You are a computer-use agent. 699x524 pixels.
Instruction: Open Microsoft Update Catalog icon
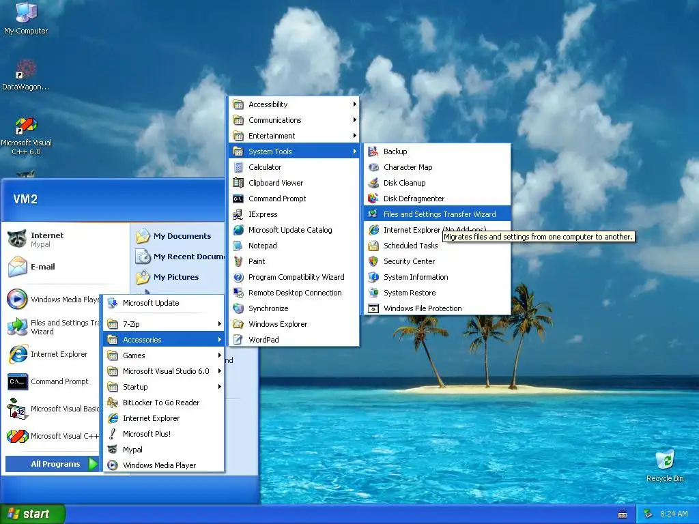pos(238,230)
